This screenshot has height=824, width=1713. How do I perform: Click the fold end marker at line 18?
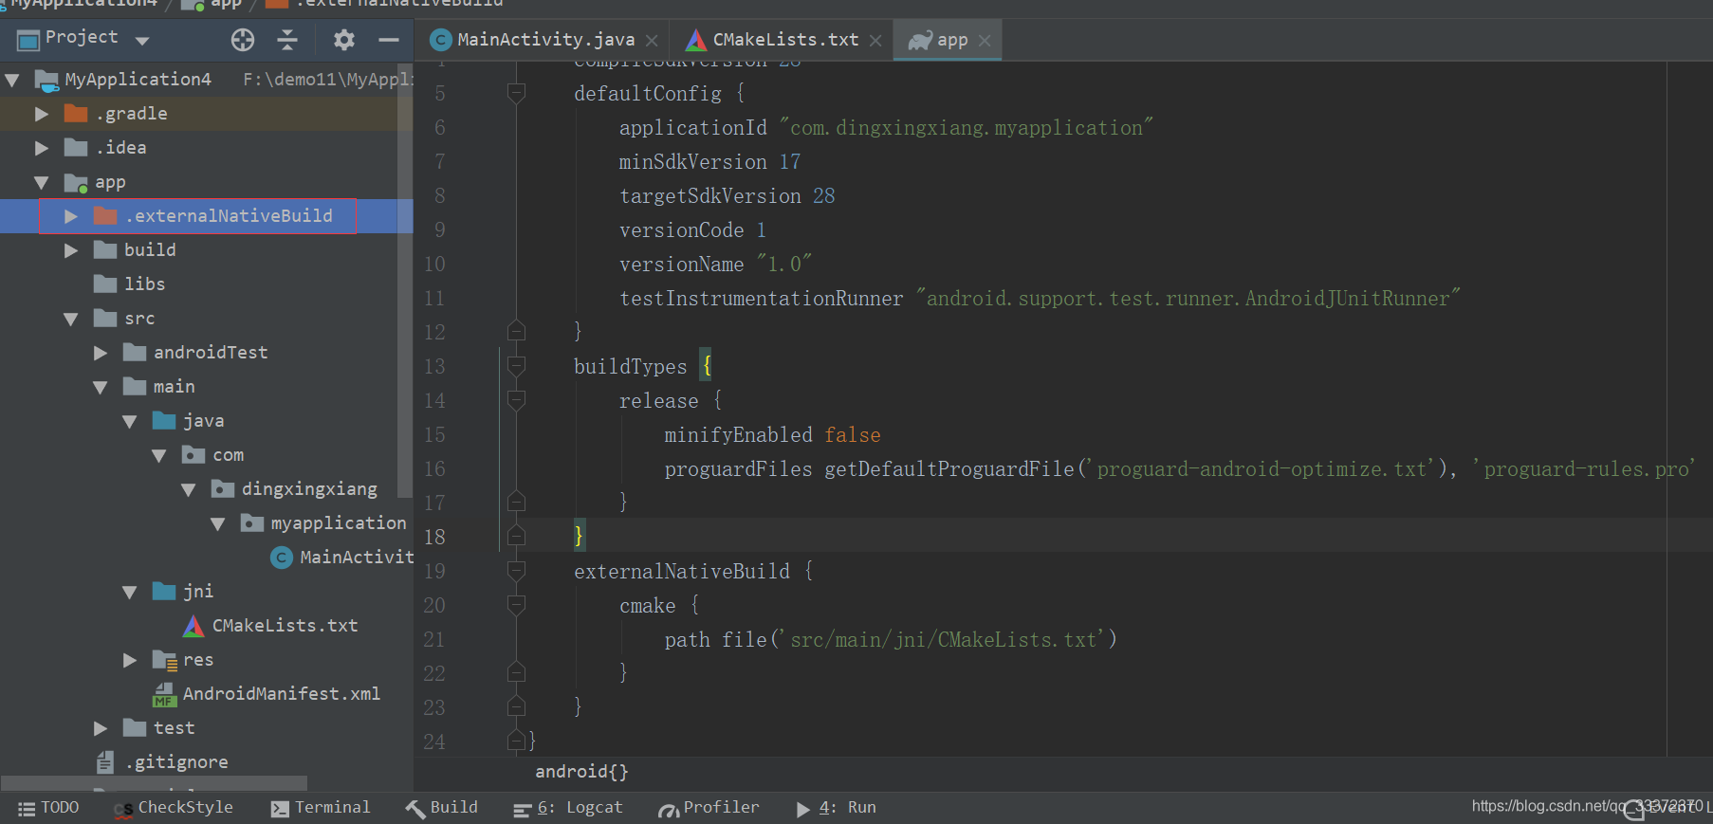point(517,536)
